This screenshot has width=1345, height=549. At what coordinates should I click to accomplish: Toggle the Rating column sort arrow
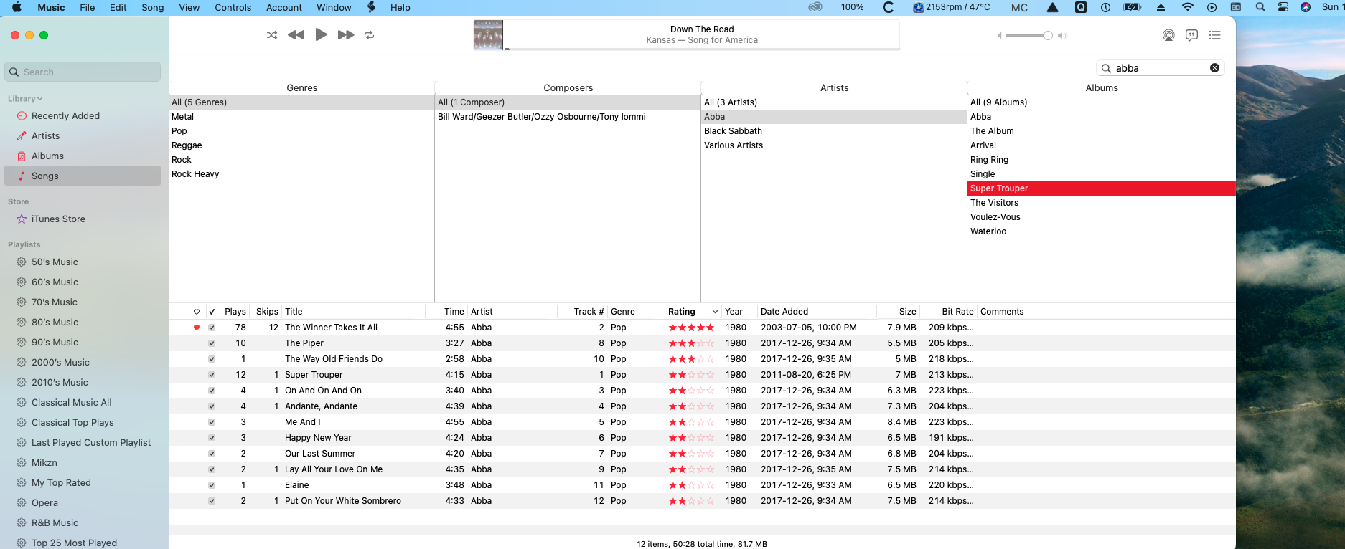click(x=715, y=312)
